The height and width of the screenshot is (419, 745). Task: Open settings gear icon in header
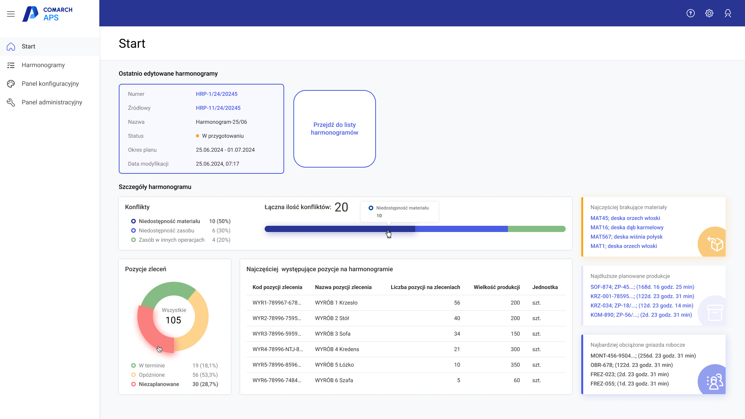coord(709,13)
